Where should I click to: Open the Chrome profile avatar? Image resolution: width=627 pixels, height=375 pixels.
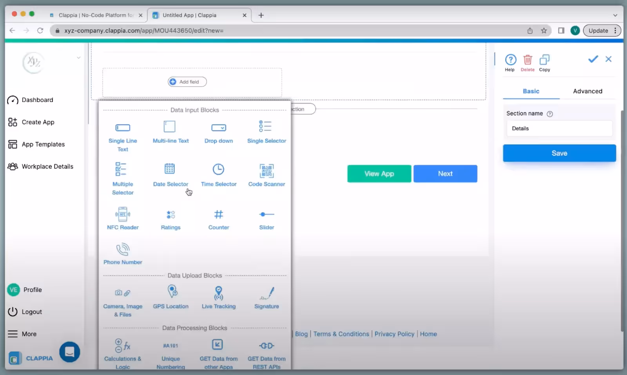(x=575, y=31)
